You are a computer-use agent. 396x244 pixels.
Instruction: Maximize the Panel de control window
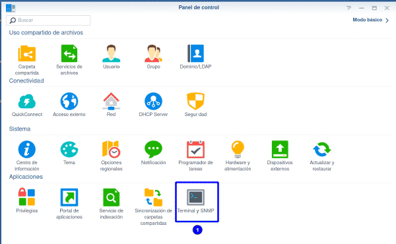click(374, 8)
